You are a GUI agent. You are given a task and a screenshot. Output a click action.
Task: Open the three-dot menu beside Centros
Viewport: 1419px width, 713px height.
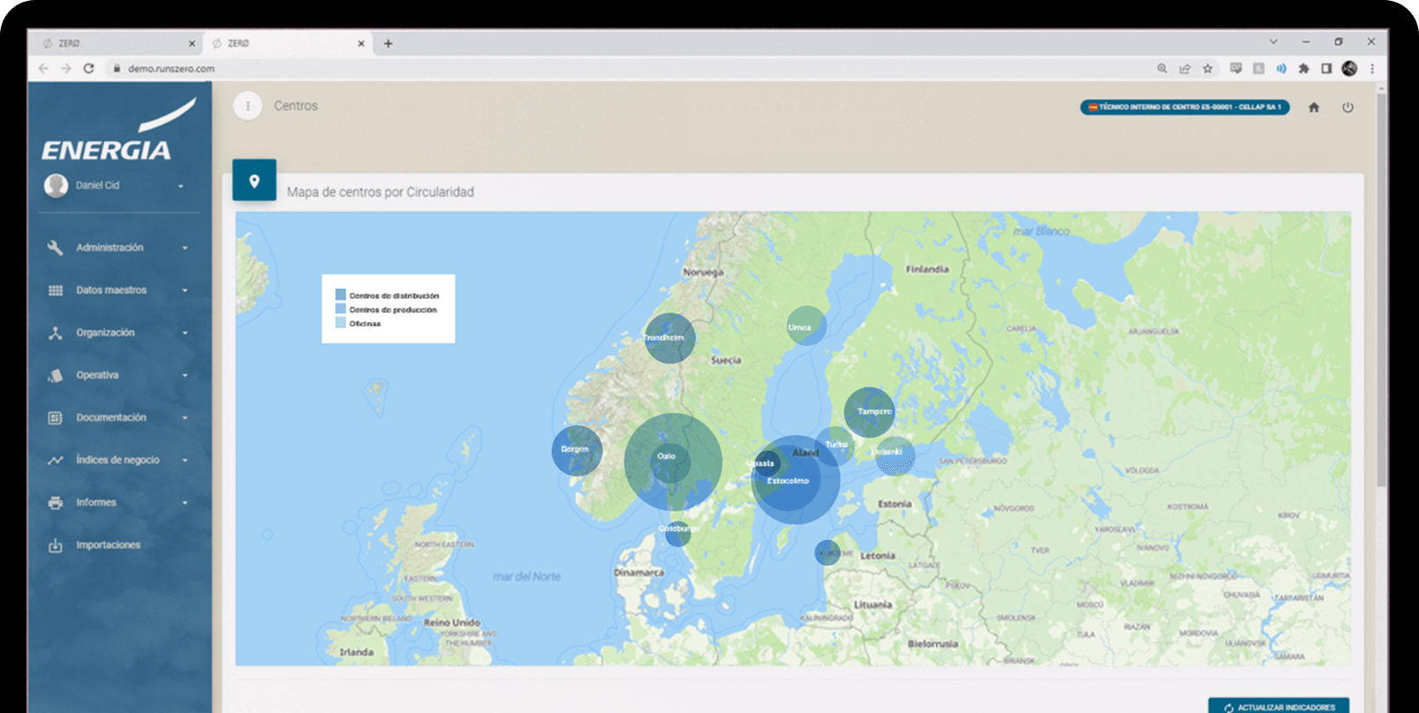click(248, 106)
